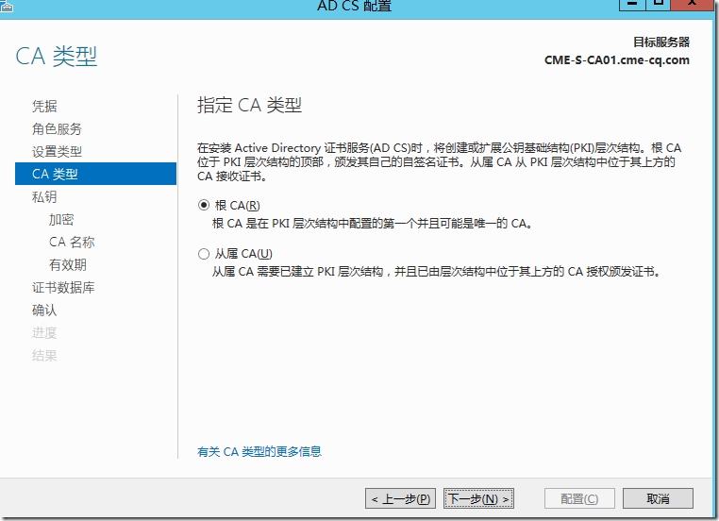Viewport: 719px width, 521px height.
Task: Click the greyed-out 进度 step
Action: tap(44, 332)
